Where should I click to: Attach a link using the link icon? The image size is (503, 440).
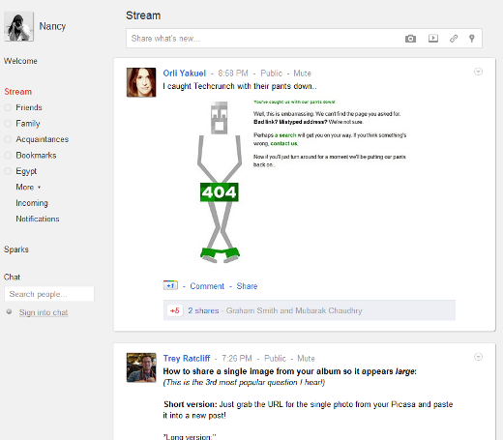454,39
